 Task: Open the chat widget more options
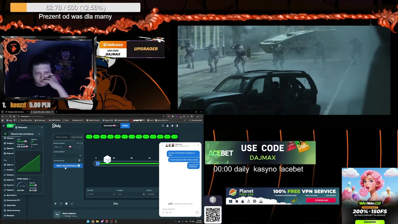tap(194, 145)
